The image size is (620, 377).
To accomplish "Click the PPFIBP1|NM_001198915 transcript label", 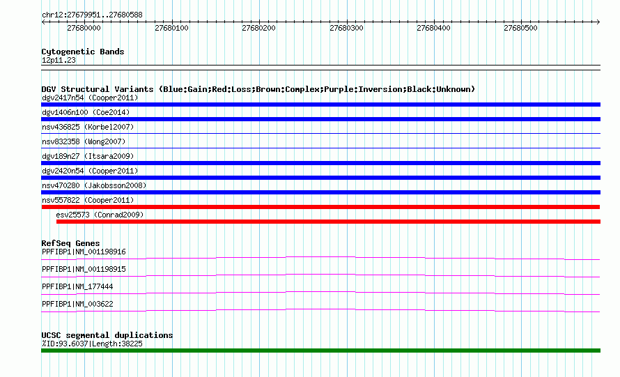I will click(x=84, y=270).
